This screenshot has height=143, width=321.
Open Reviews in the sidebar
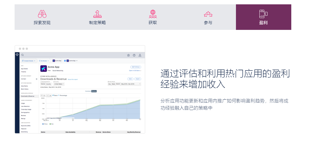pyautogui.click(x=23, y=115)
